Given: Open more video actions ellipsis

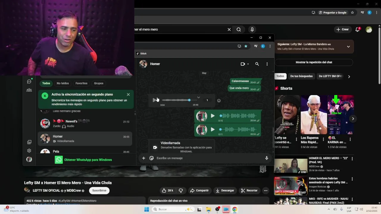Looking at the screenshot, I should (x=266, y=191).
